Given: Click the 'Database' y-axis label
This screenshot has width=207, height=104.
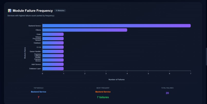Looking at the screenshot, I should pos(37,43).
